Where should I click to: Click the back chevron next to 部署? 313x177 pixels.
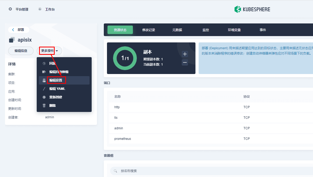click(13, 30)
